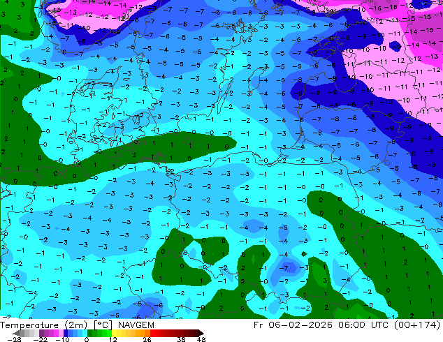The image size is (443, 342).
Task: Click the '06:00 UTC' time label
Action: click(363, 325)
